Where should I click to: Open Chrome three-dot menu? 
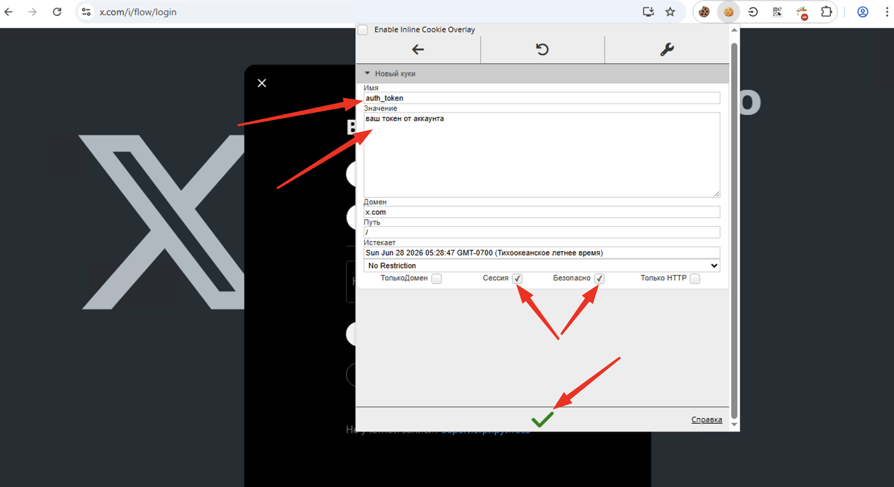click(x=887, y=12)
